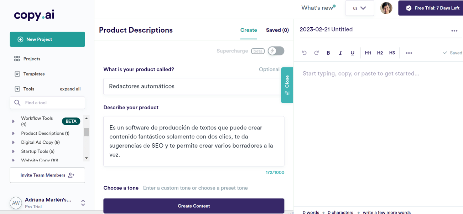Screen dimensions: 463x214
Task: Open document options menu beside Untitled title
Action: (x=454, y=31)
